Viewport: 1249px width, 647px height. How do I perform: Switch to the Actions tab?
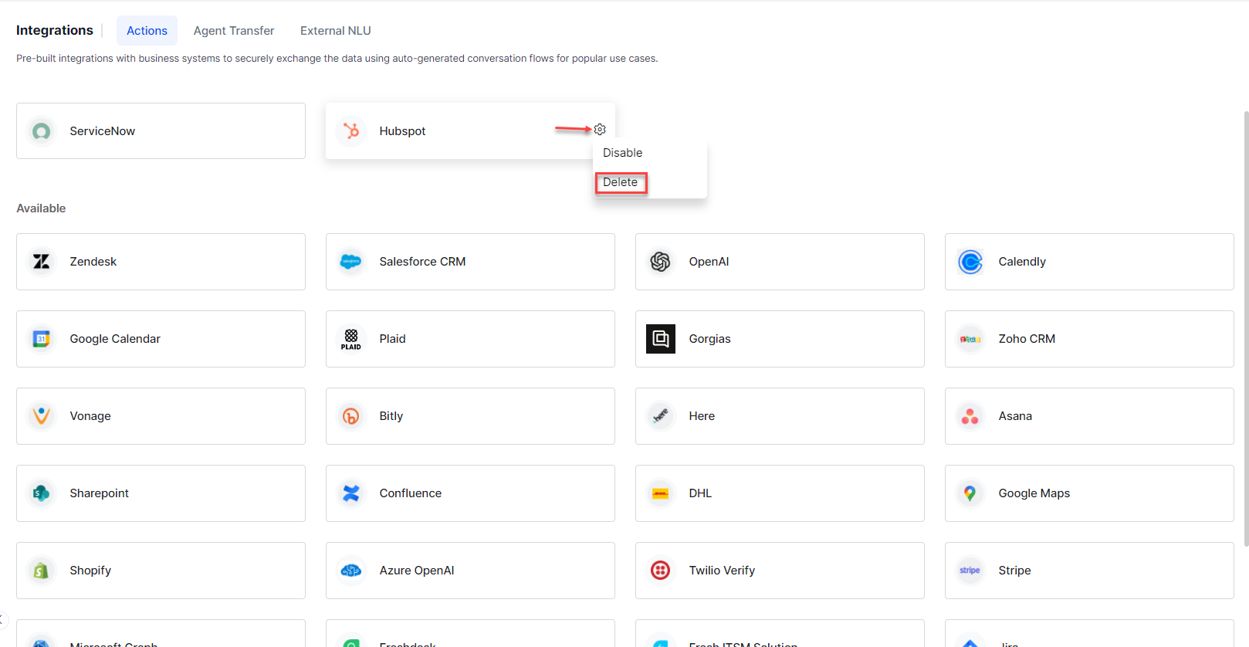pyautogui.click(x=147, y=31)
